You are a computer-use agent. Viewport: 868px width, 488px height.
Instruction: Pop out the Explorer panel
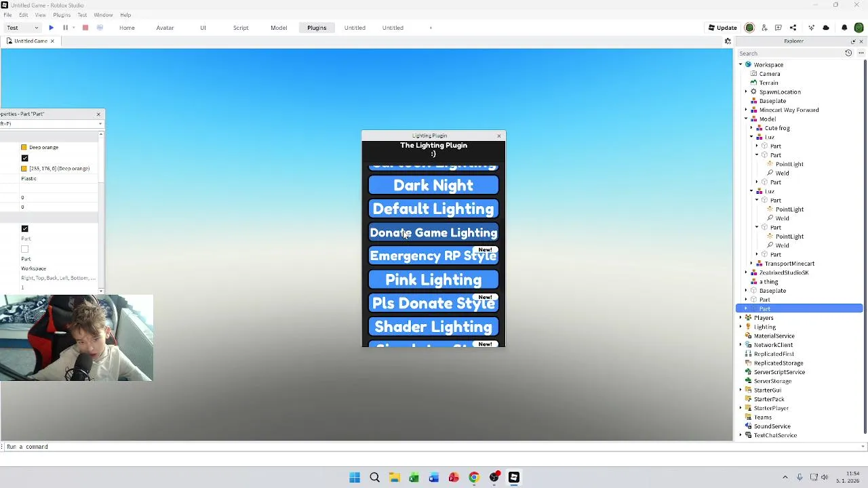(x=853, y=41)
